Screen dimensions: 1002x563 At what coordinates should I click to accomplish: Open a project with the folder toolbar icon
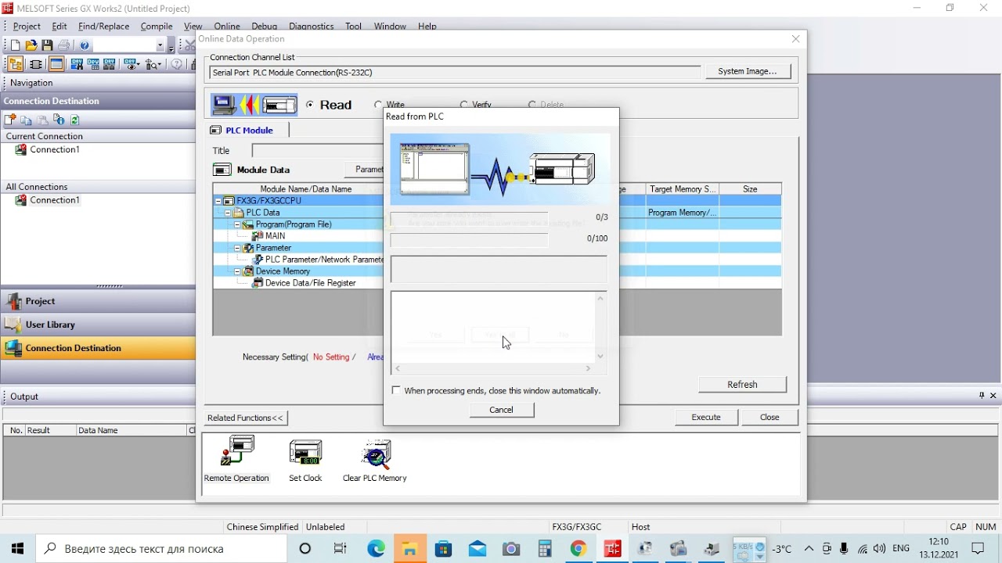click(x=31, y=46)
